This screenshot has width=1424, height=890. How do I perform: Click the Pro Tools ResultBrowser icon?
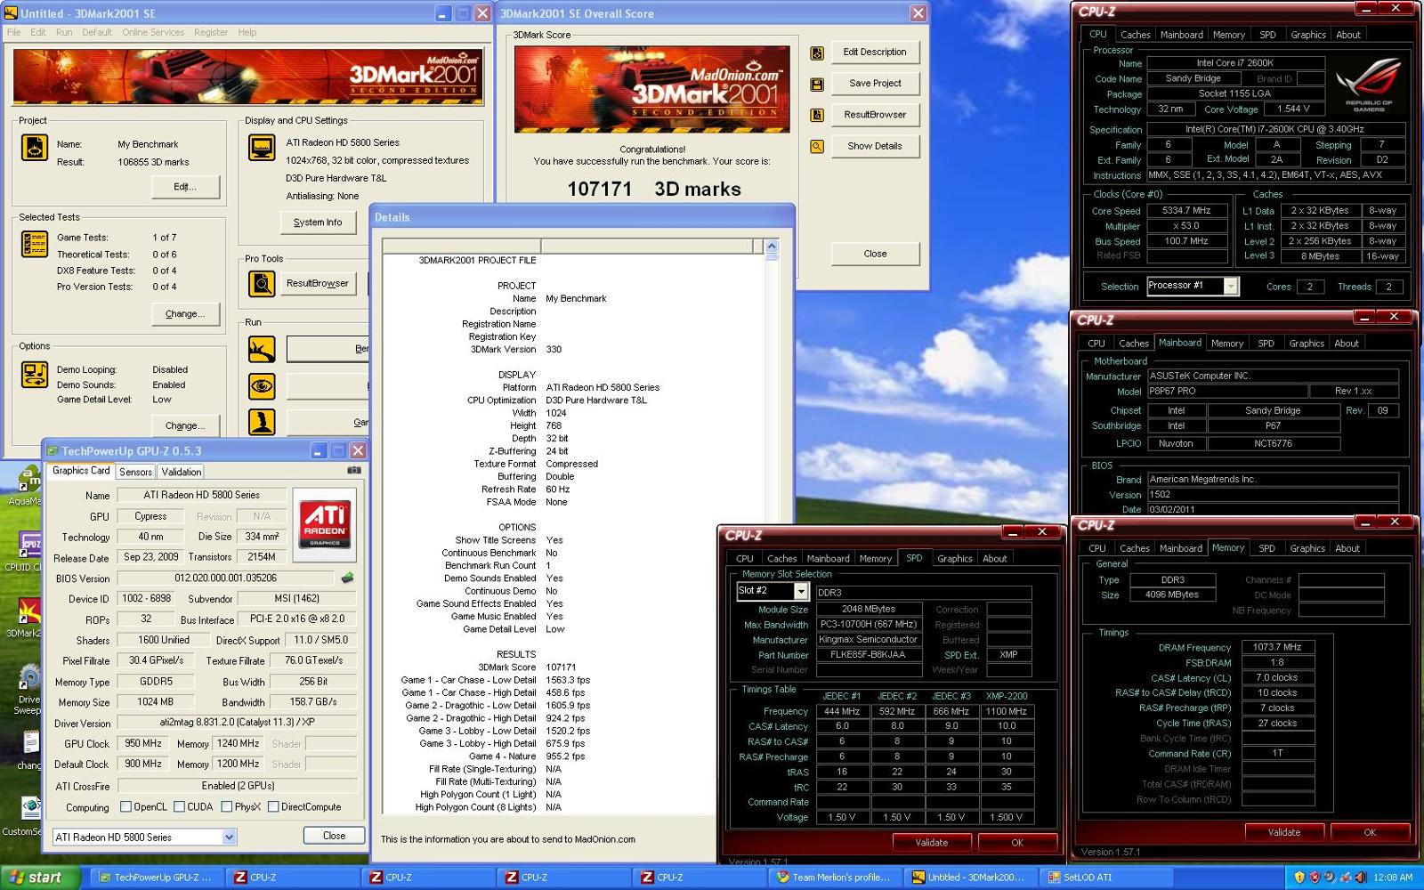[x=262, y=283]
